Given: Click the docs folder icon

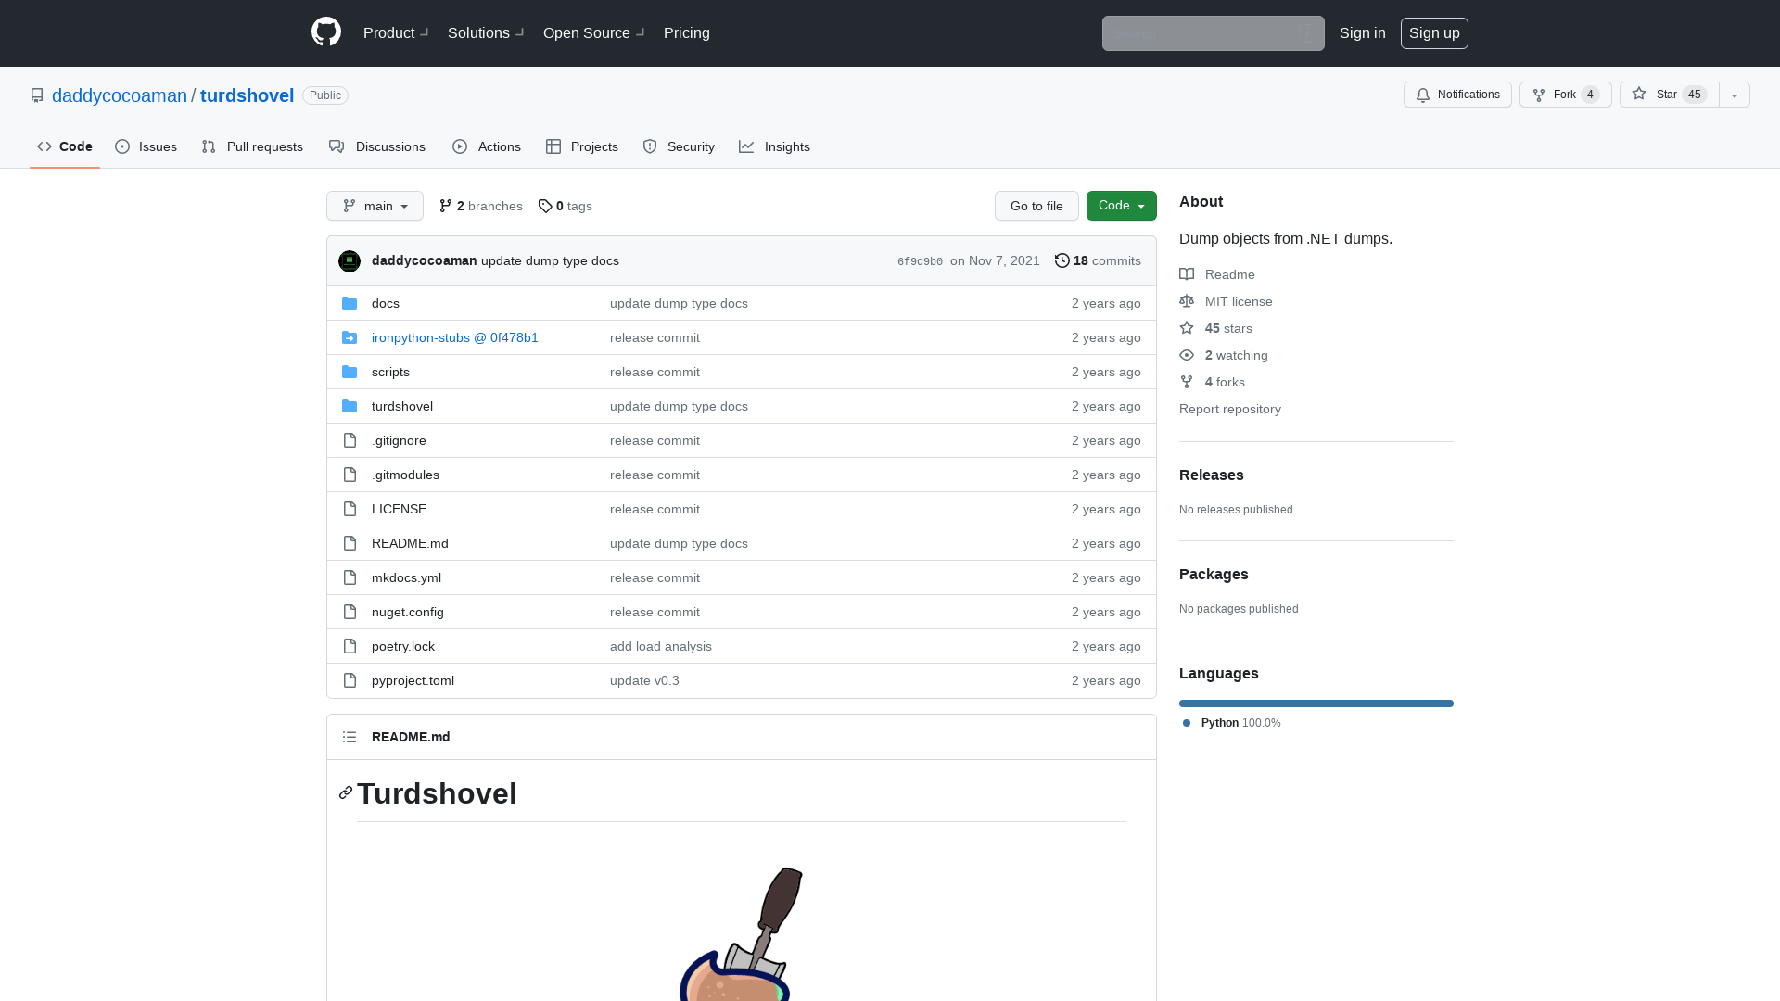Looking at the screenshot, I should tap(350, 303).
